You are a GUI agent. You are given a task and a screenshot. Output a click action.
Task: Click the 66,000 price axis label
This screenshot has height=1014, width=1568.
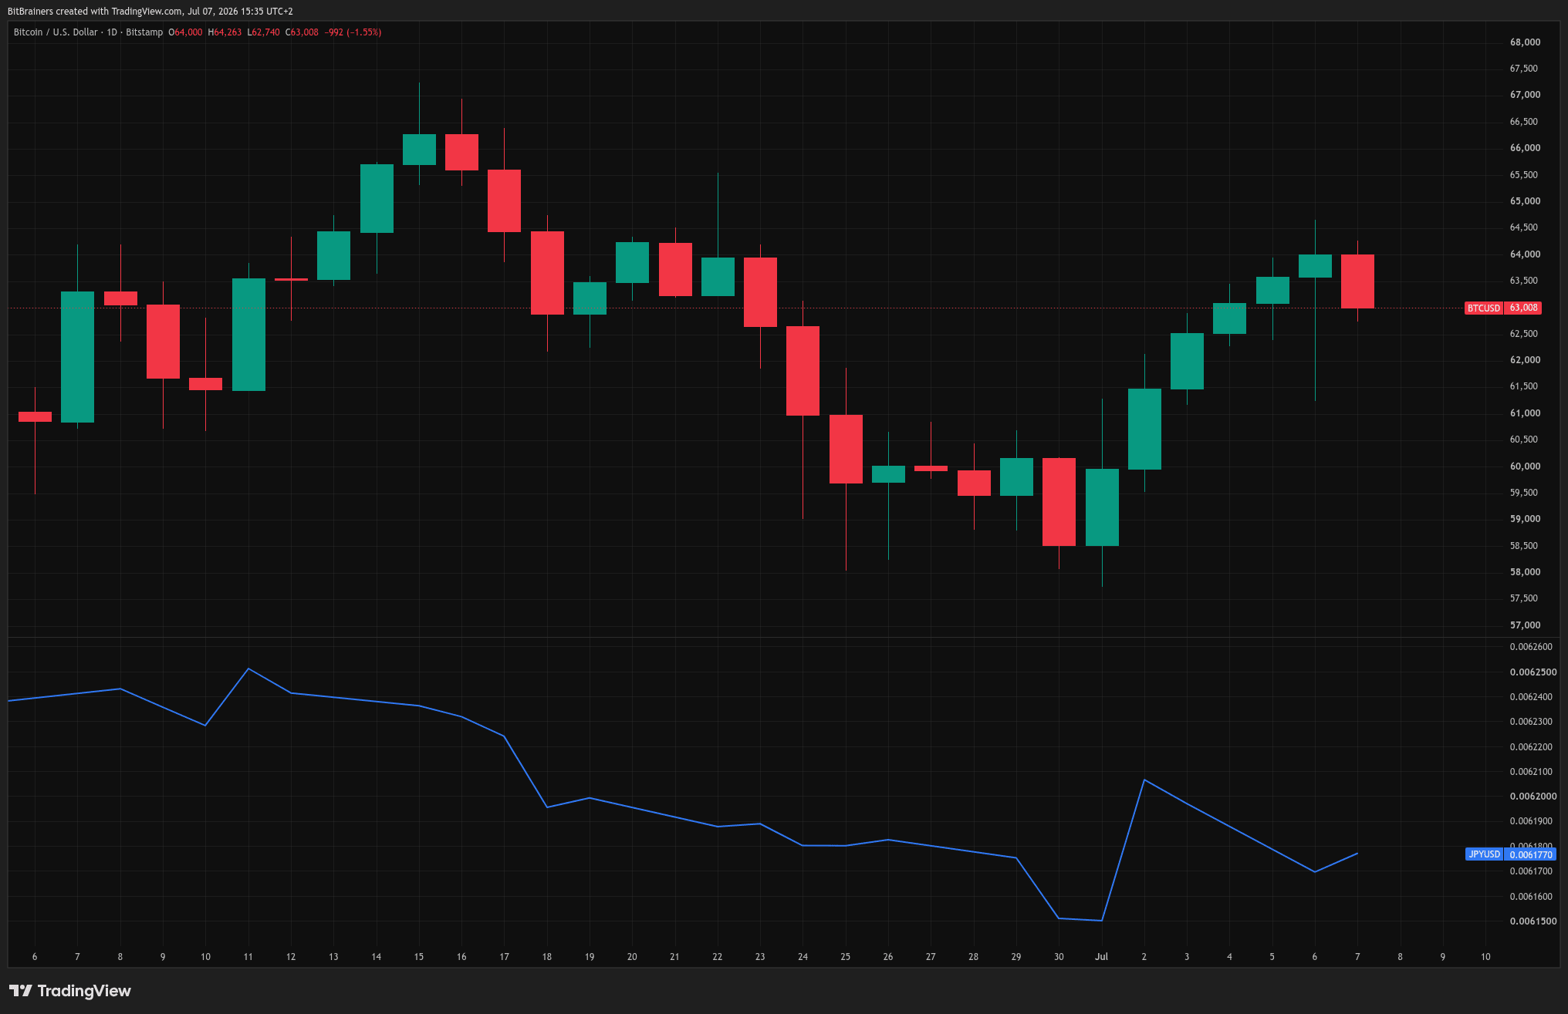click(x=1525, y=148)
